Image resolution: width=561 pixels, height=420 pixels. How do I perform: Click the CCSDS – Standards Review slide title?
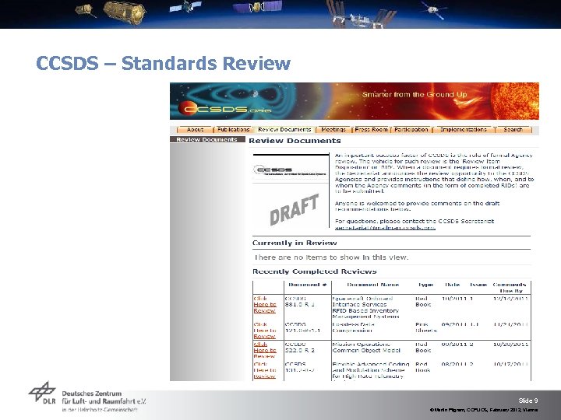(163, 63)
